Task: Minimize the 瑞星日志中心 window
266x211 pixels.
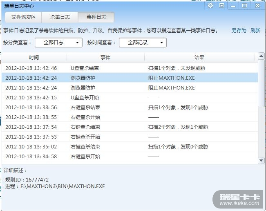Action: (x=233, y=6)
